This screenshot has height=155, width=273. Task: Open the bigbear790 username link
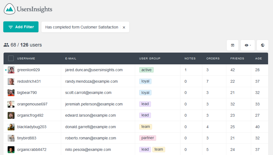point(27,93)
